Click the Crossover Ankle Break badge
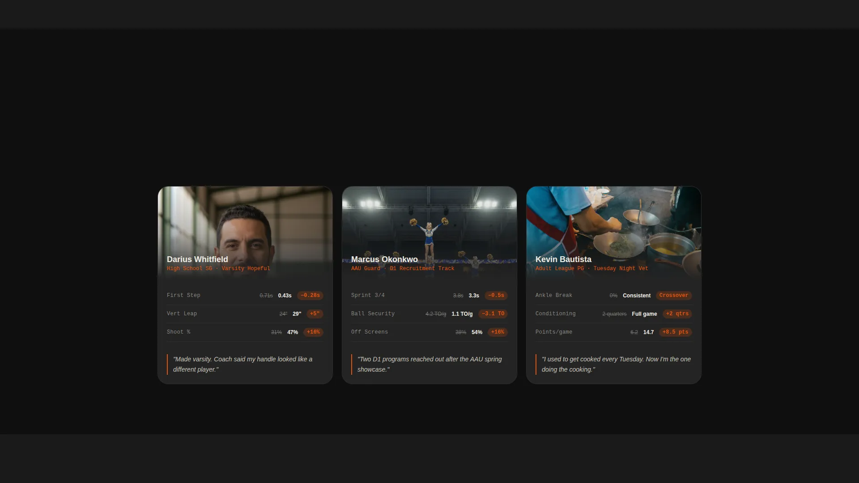The image size is (859, 483). point(674,296)
